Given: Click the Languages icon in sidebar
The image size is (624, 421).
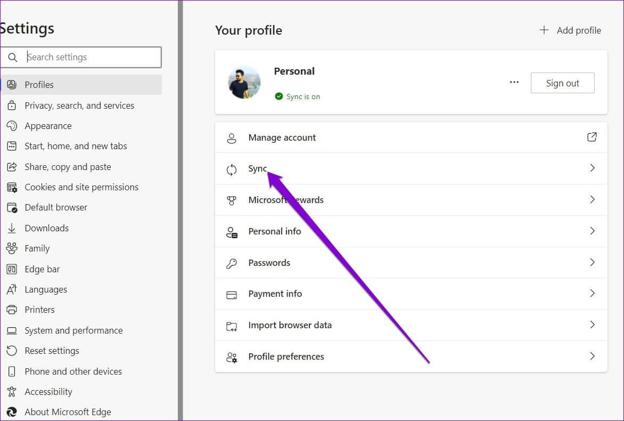Looking at the screenshot, I should click(x=12, y=289).
